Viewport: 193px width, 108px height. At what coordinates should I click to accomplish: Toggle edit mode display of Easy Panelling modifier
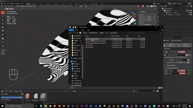[x=180, y=52]
